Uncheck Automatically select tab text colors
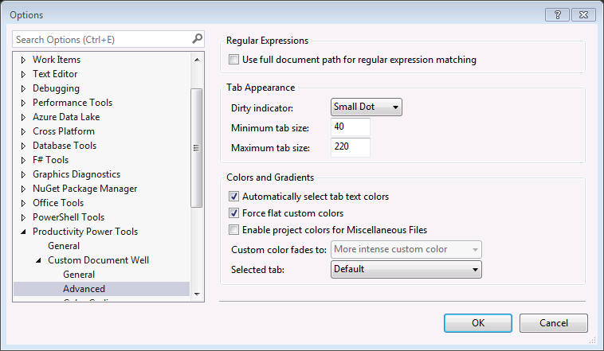Viewport: 604px width, 351px height. [x=234, y=196]
